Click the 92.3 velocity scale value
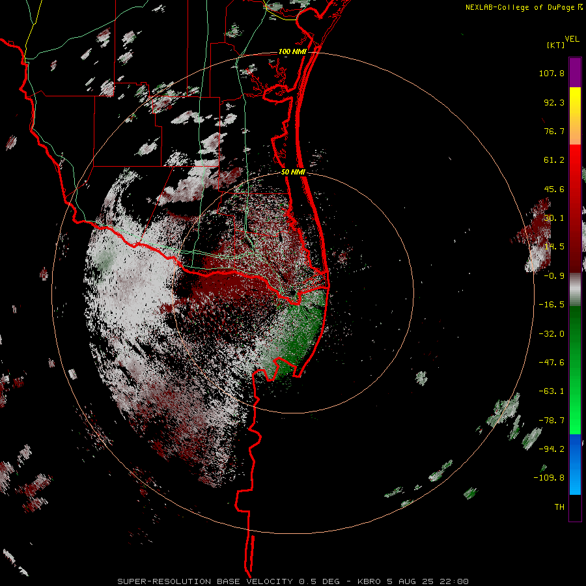The width and height of the screenshot is (586, 586). 554,102
